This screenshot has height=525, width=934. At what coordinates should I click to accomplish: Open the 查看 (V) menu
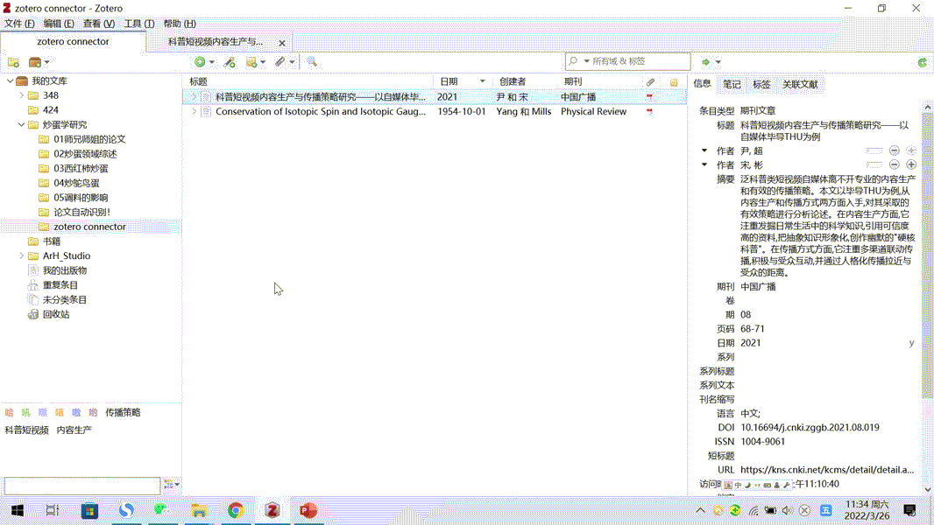coord(99,24)
